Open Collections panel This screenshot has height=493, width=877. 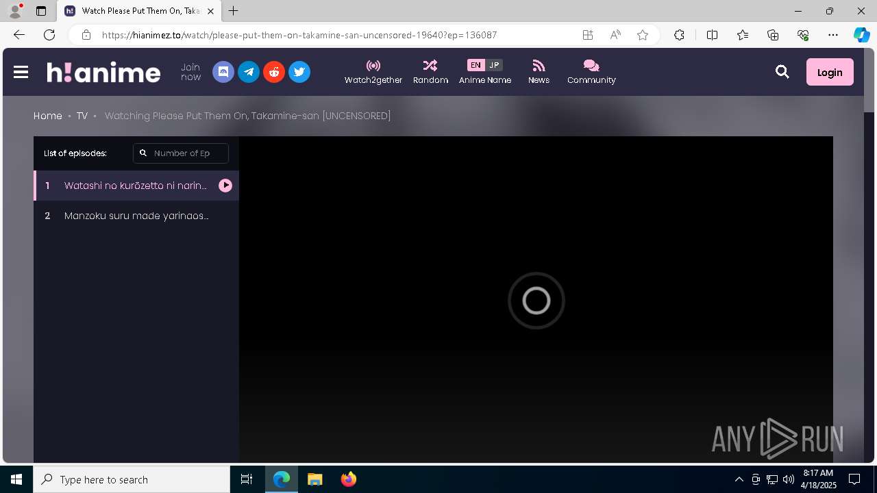(773, 35)
